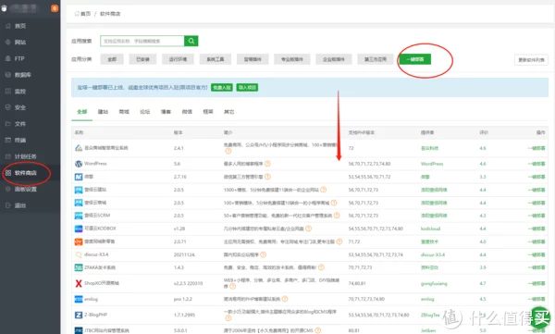Click the help icon beside WordPress description
555x334 pixels.
[267, 164]
